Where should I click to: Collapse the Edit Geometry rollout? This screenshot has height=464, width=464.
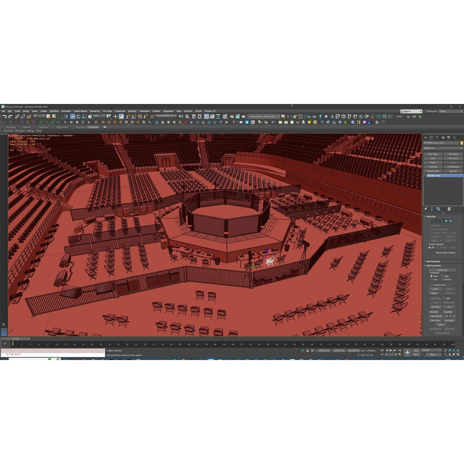tap(433, 266)
